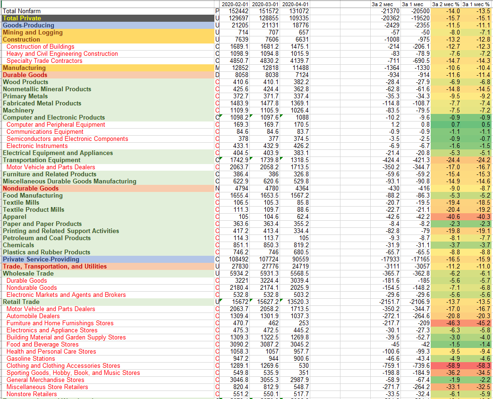Select Fabricated Metal Products label
Viewport: 493px width, 399px height.
[x=42, y=103]
